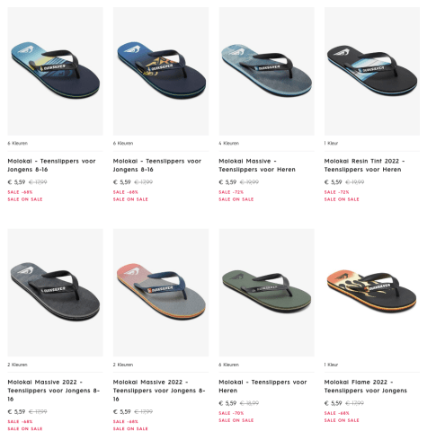Image resolution: width=427 pixels, height=440 pixels.
Task: Open Molokai Massive Teenslippers voor Heren title
Action: 257,165
